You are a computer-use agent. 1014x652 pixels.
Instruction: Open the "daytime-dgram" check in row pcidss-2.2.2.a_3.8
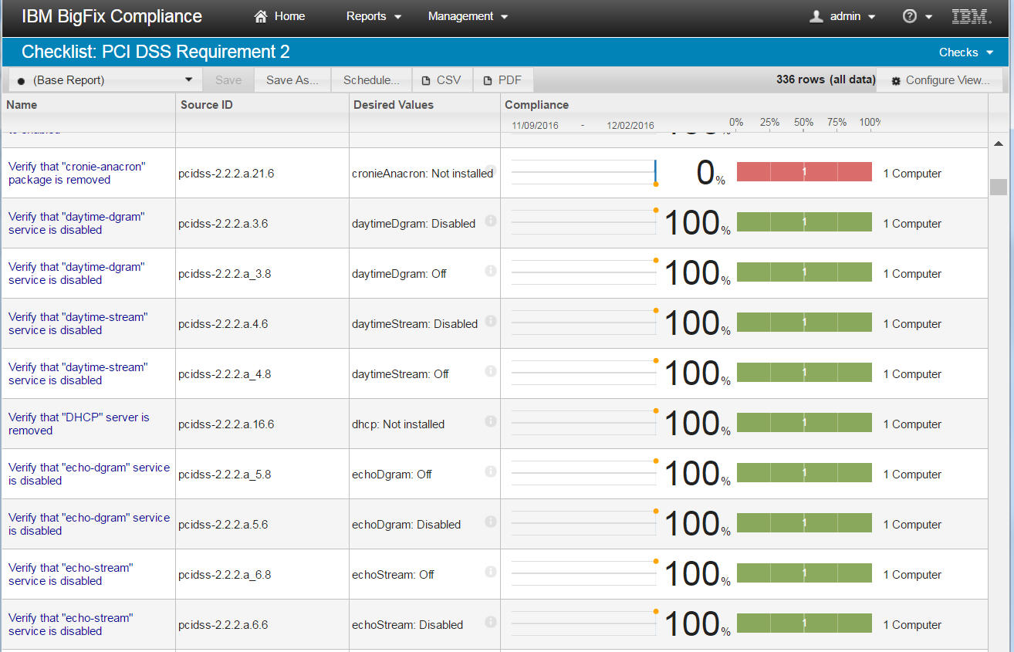76,273
